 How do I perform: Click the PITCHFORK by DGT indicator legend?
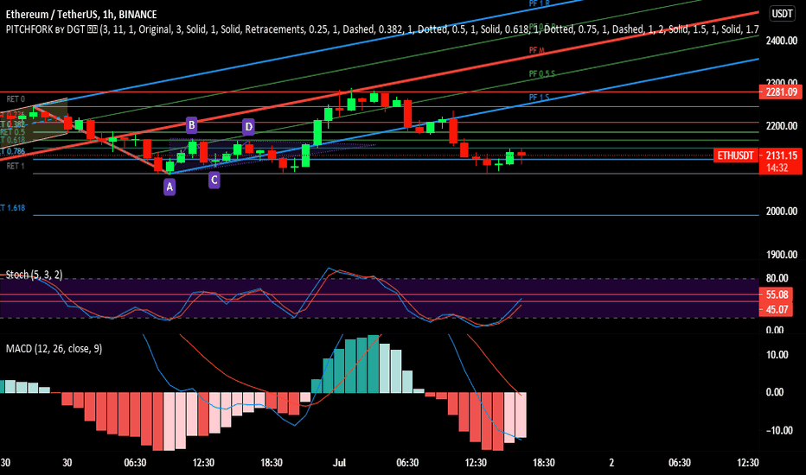coord(382,29)
